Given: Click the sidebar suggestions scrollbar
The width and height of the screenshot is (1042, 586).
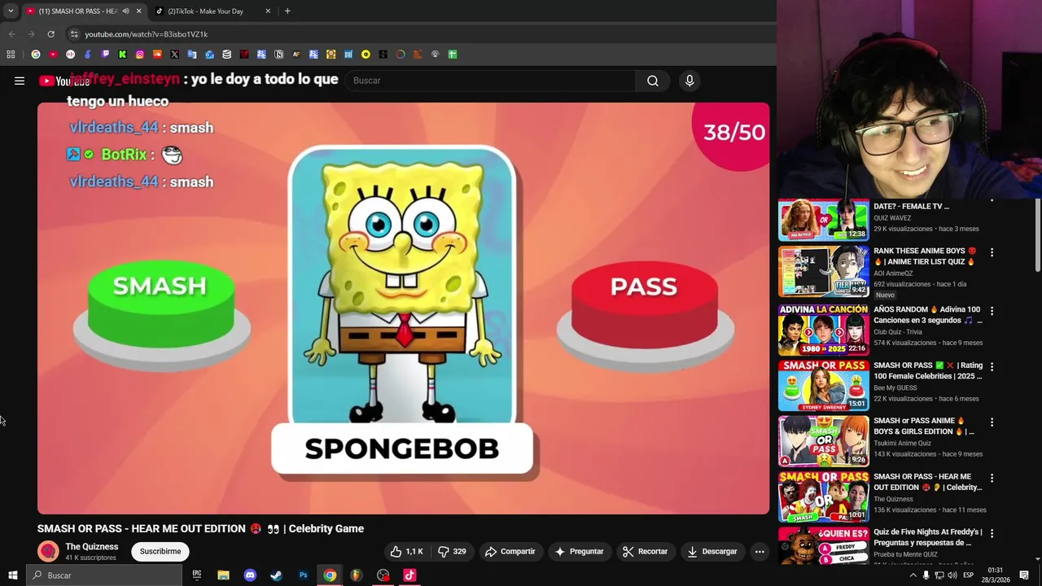Looking at the screenshot, I should [x=1037, y=236].
